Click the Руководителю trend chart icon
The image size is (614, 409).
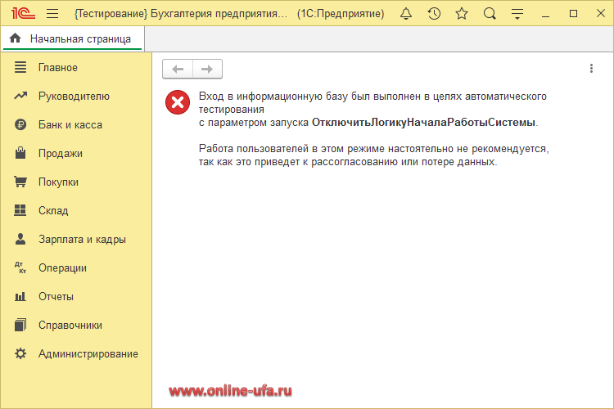click(x=20, y=96)
